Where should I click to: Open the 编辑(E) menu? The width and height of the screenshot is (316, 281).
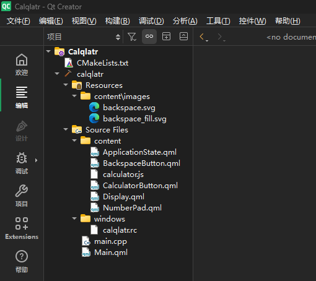pyautogui.click(x=51, y=21)
